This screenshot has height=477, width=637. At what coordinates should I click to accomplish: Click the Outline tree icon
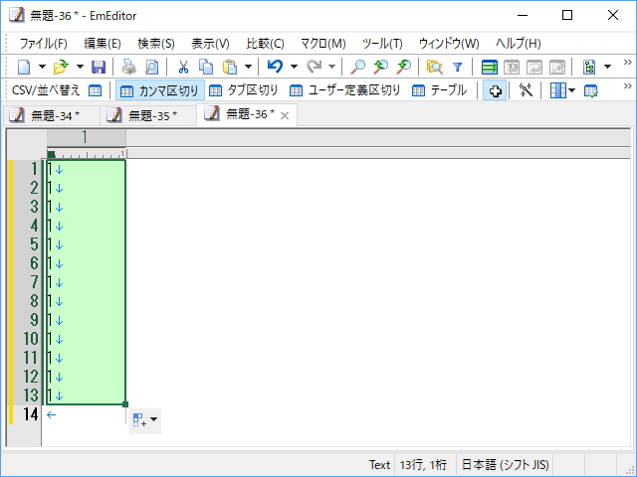589,67
